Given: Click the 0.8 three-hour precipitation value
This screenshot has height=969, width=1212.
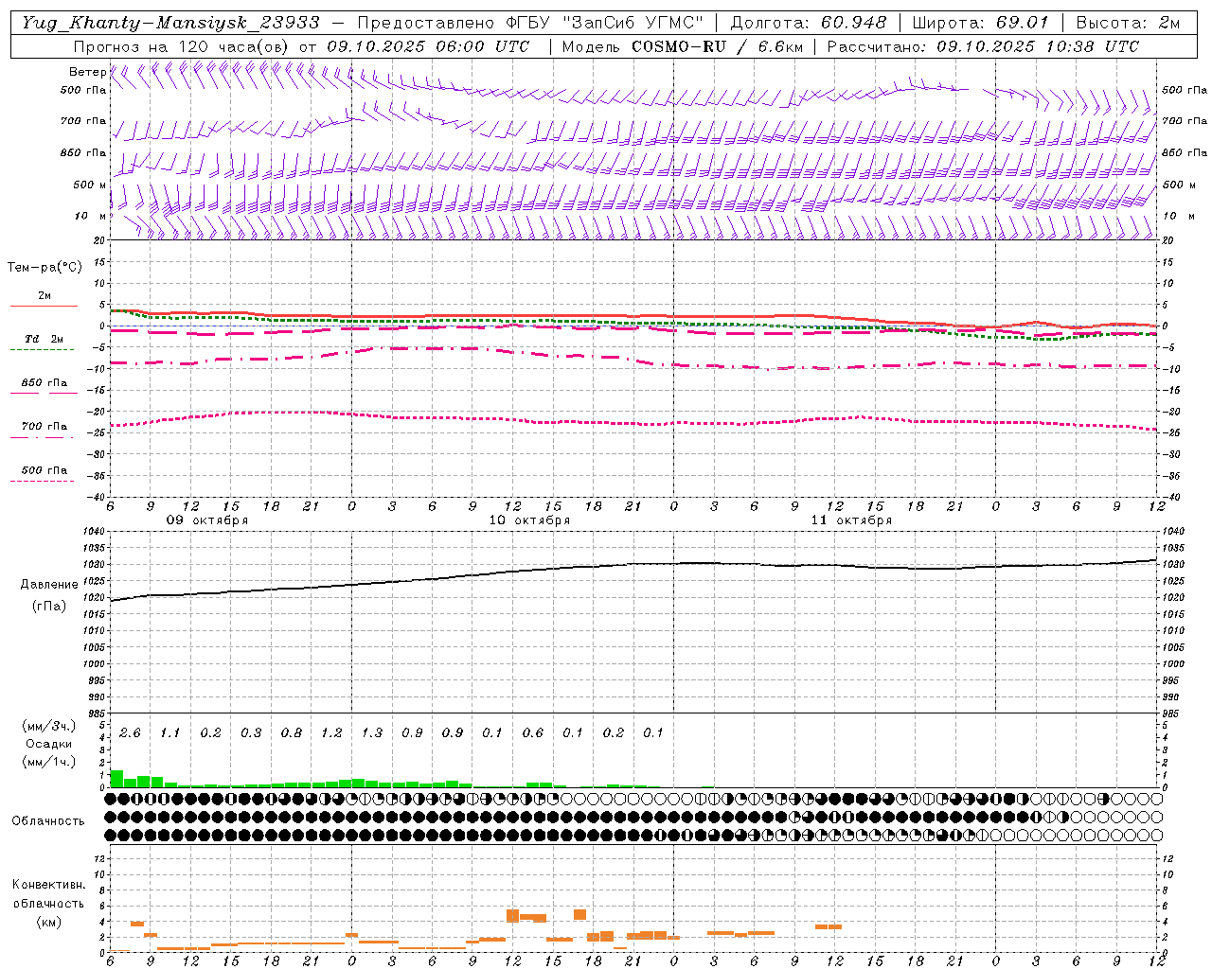Looking at the screenshot, I should click(x=292, y=733).
